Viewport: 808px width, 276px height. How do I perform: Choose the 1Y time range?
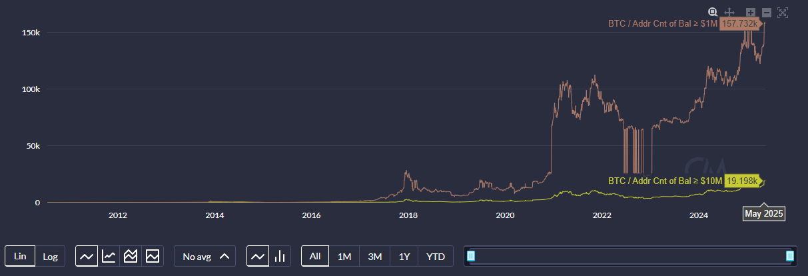(x=404, y=256)
